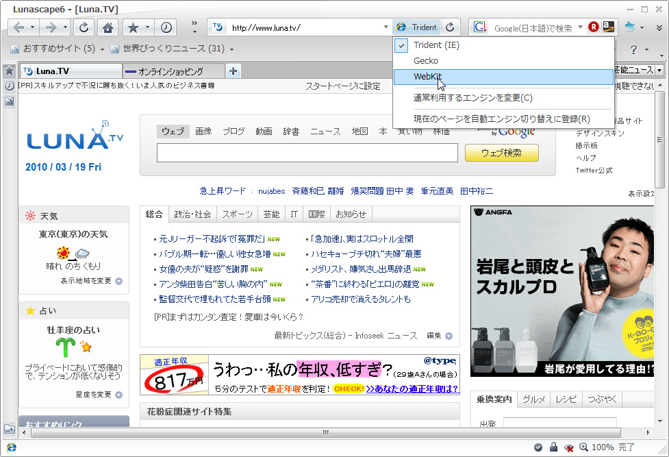Viewport: 669px width, 457px height.
Task: Open trending word 斉藤和巳 離婚
Action: tap(318, 191)
